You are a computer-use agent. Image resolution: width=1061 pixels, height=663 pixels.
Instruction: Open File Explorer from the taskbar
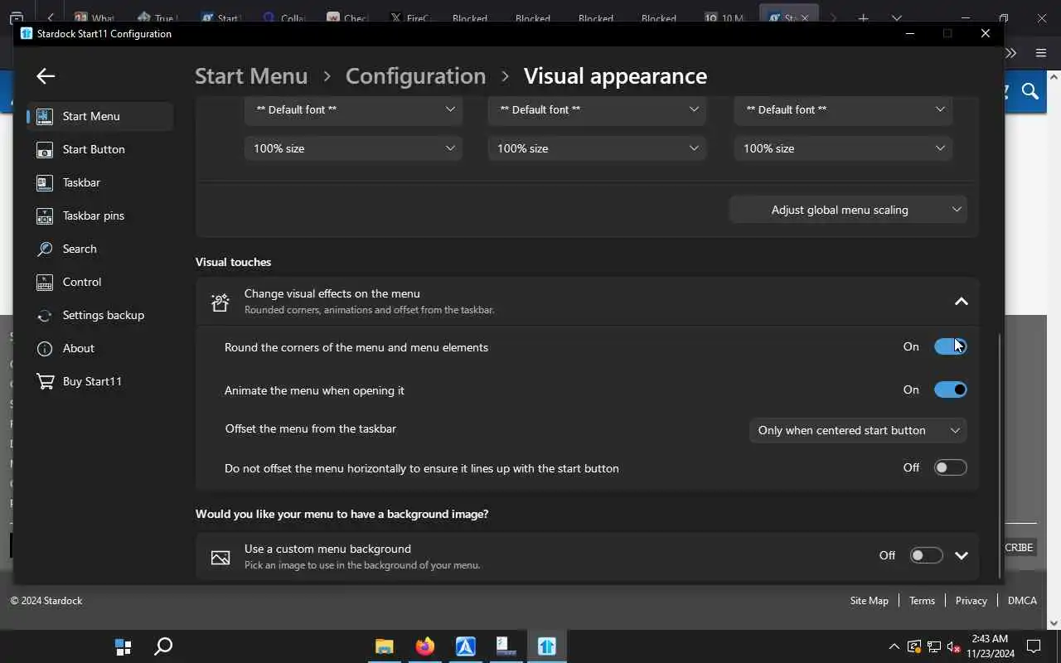pos(384,646)
